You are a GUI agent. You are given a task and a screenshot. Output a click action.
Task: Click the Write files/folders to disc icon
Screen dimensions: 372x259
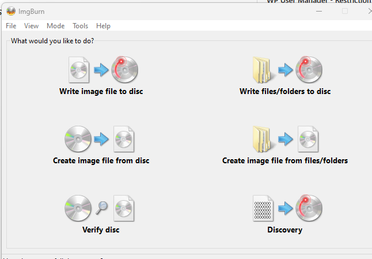pos(287,70)
